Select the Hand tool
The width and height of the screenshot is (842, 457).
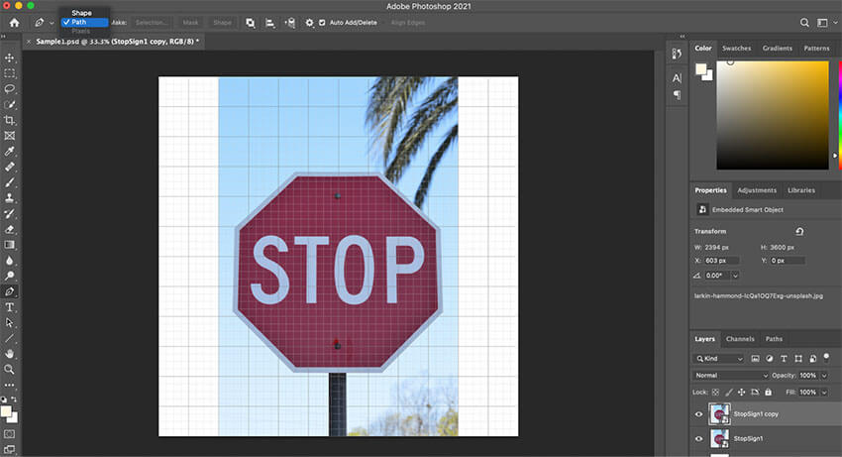click(10, 354)
